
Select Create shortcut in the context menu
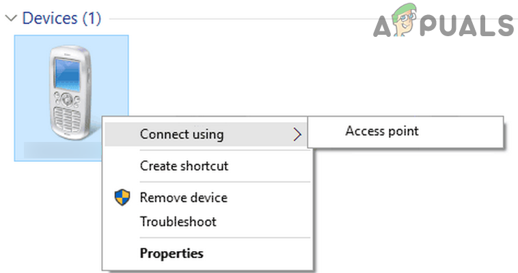[184, 166]
